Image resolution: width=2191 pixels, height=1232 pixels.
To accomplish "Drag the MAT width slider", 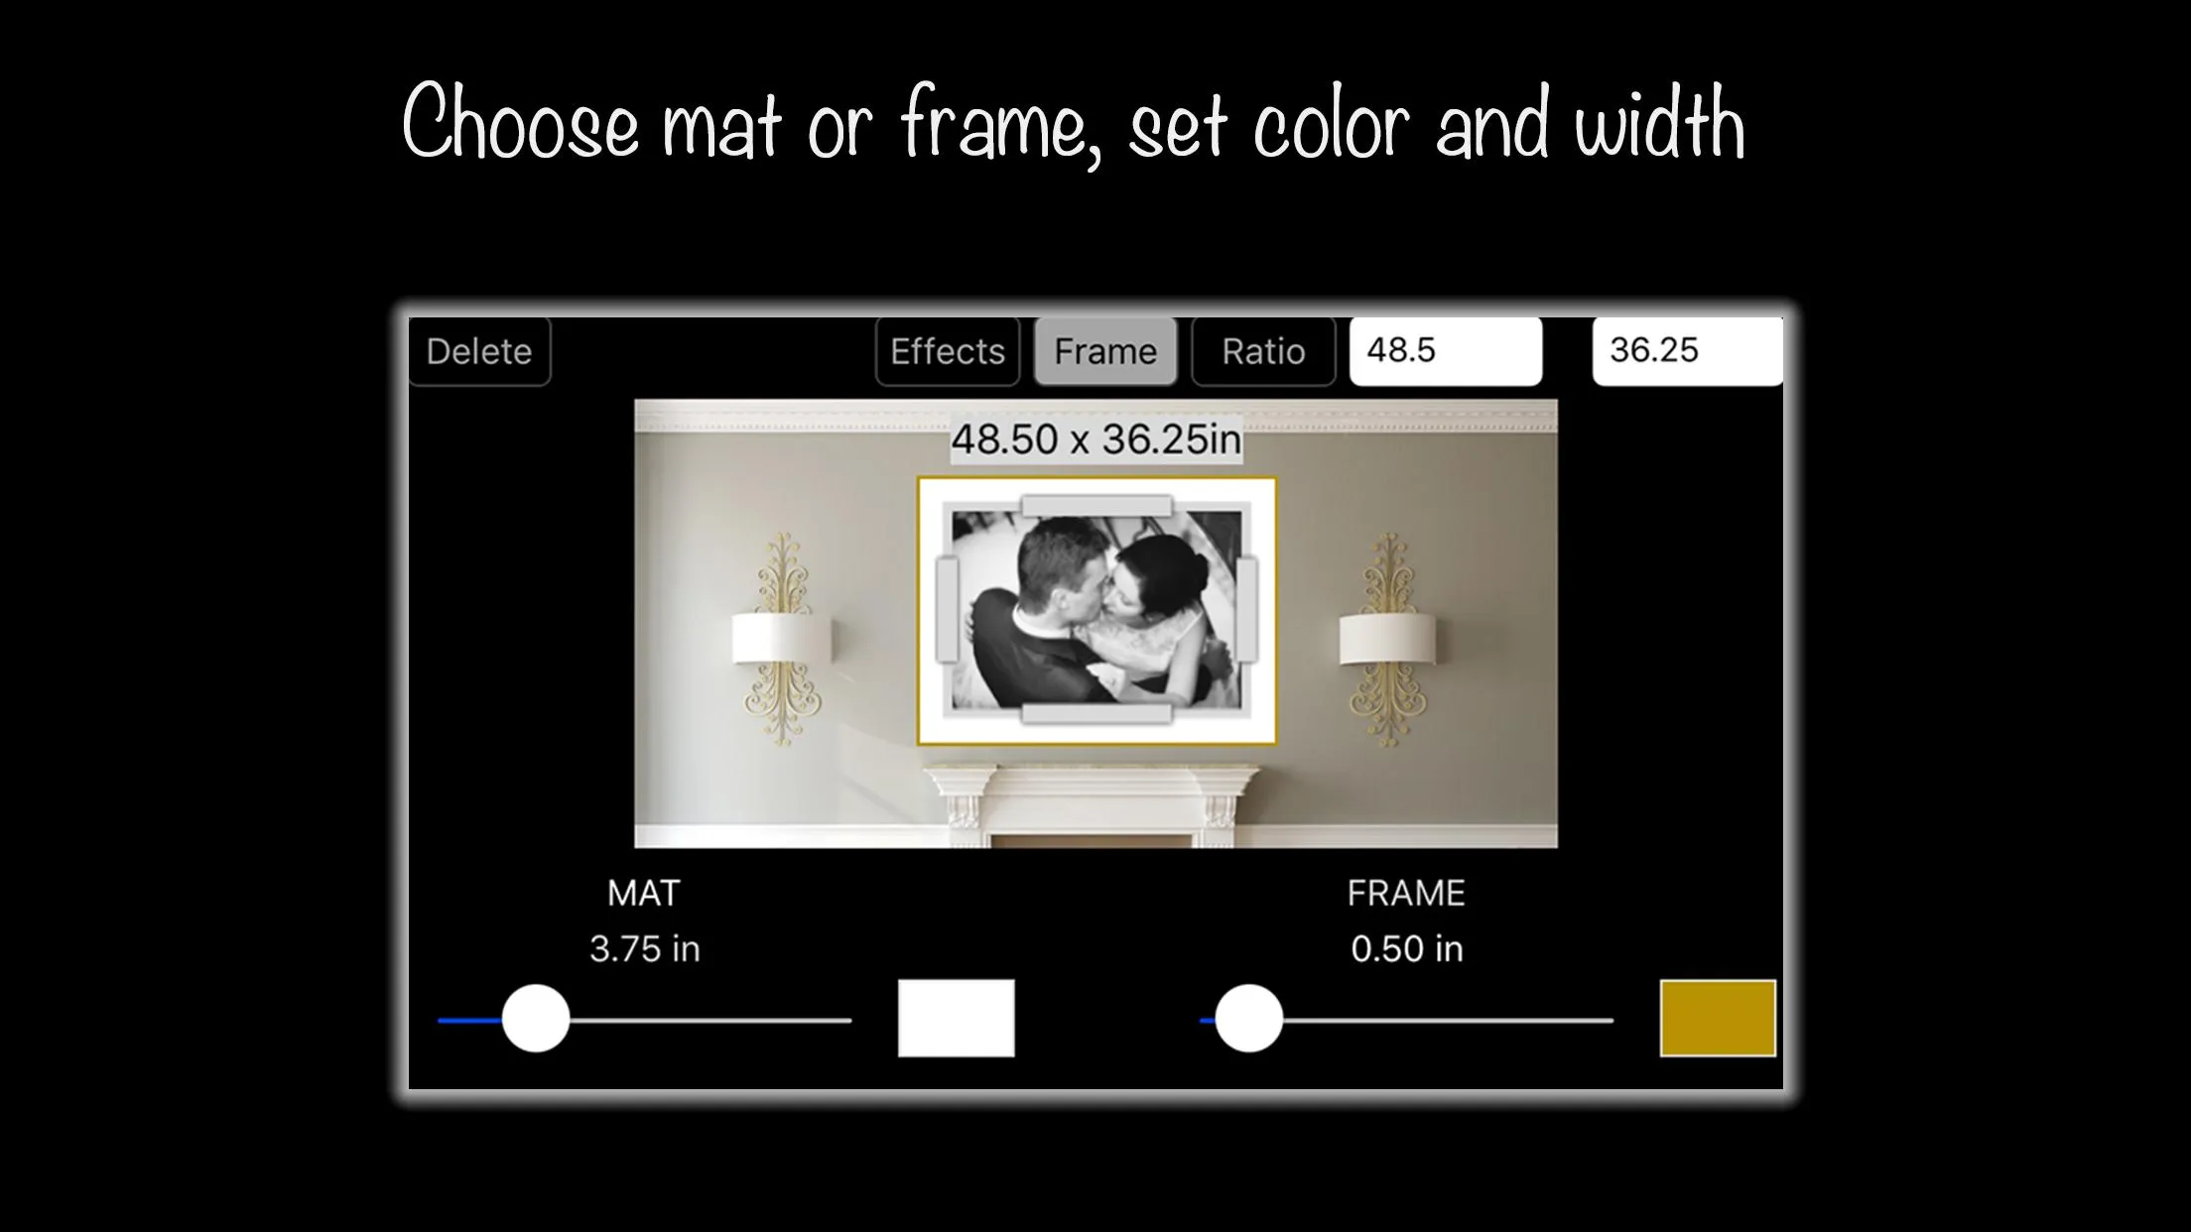I will (533, 1020).
